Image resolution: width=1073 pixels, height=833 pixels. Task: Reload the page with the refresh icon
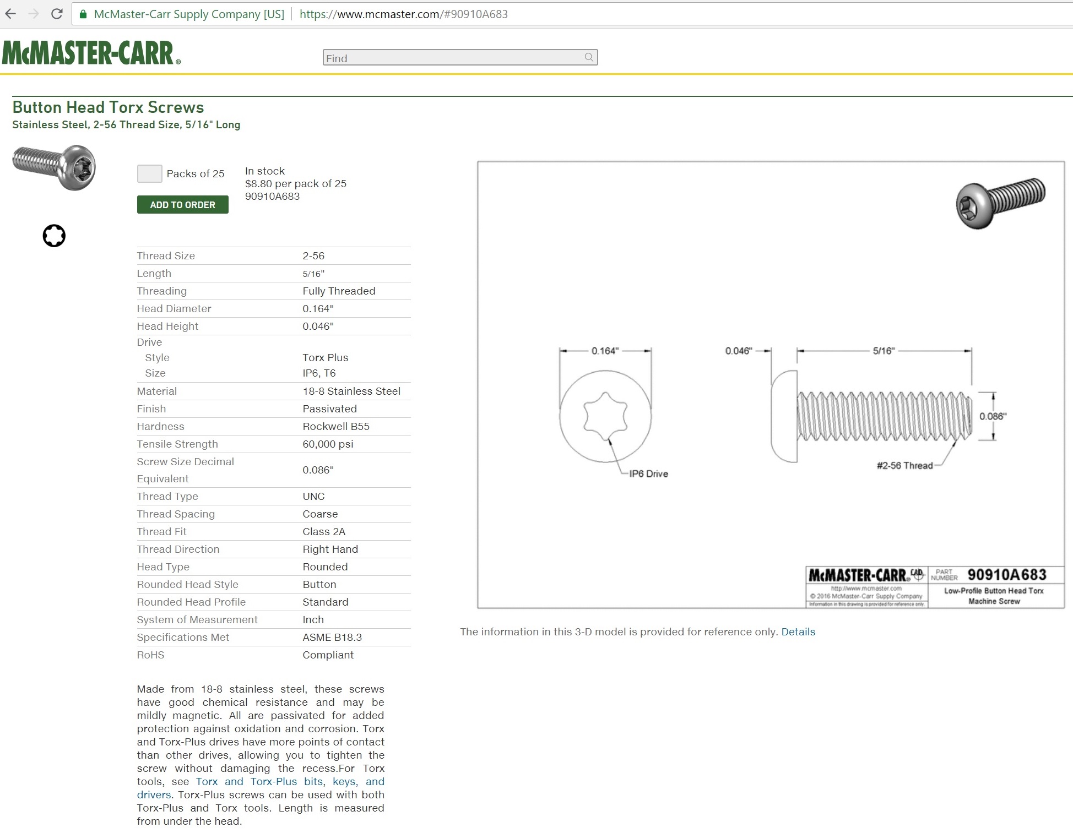[57, 14]
